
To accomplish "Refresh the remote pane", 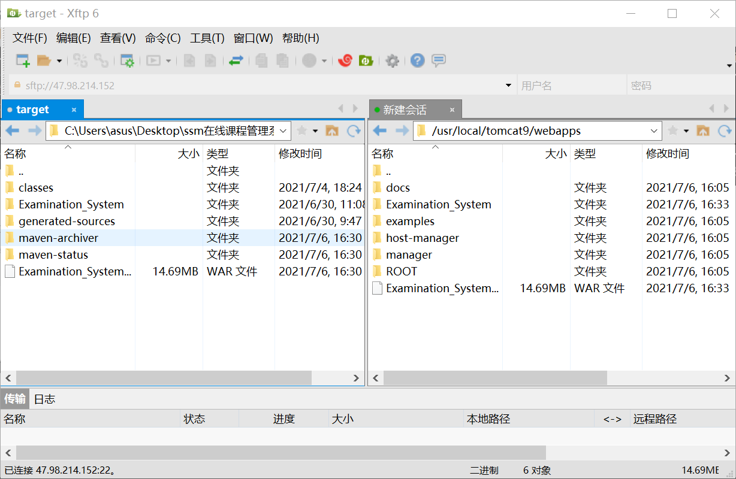I will tap(725, 131).
